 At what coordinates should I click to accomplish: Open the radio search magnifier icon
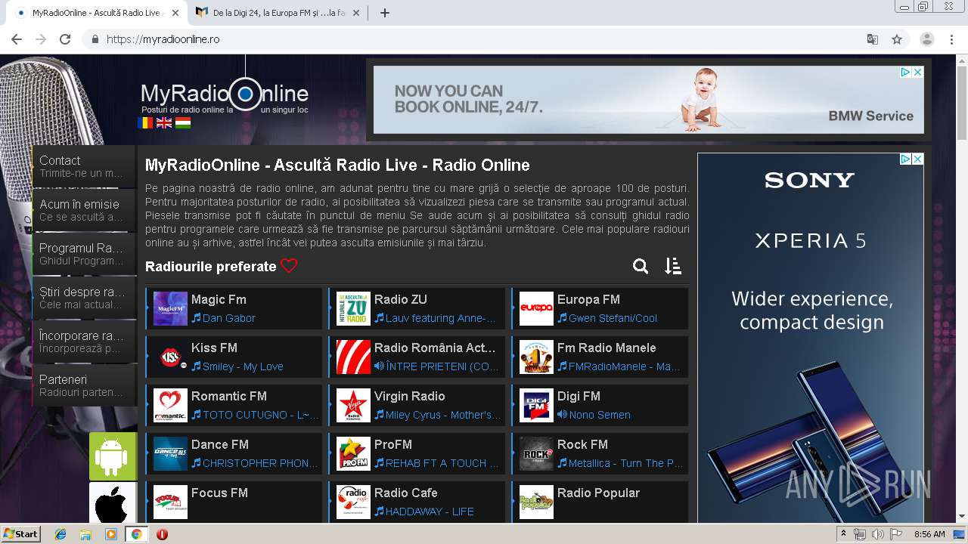coord(641,266)
